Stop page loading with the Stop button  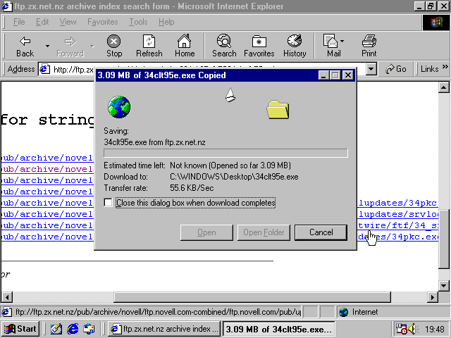[114, 46]
